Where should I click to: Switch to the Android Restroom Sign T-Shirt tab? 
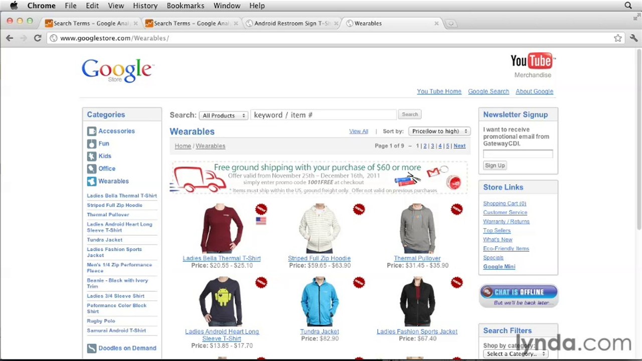pyautogui.click(x=292, y=23)
